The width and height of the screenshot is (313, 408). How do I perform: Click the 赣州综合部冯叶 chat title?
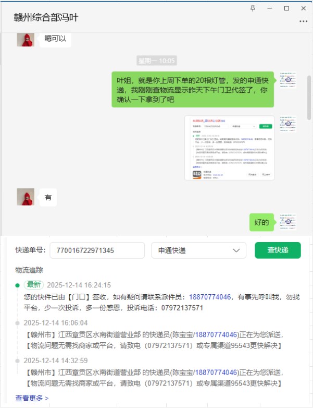(46, 17)
